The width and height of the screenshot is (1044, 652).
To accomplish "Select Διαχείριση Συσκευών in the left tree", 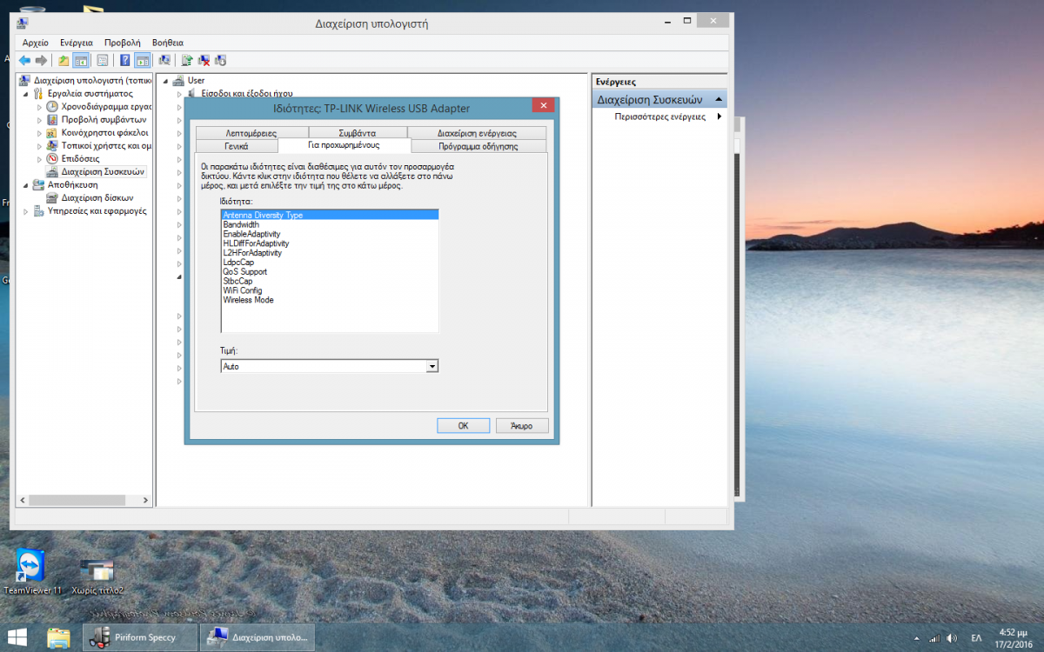I will point(104,172).
